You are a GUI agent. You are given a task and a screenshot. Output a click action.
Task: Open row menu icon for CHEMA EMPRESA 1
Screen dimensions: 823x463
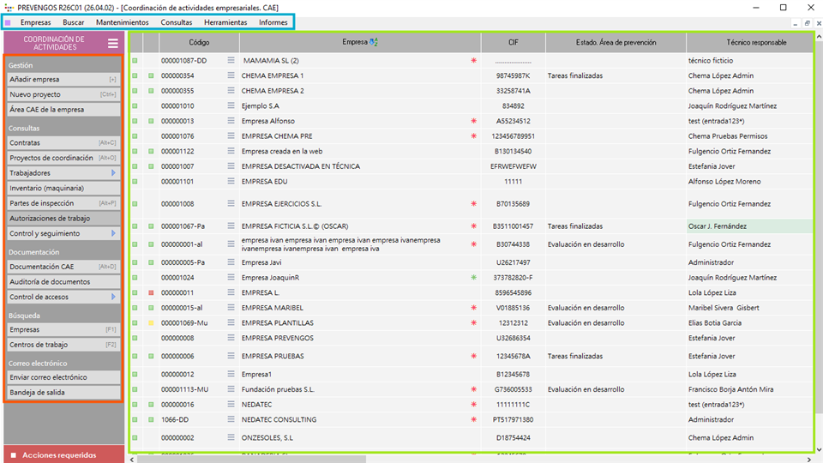coord(230,75)
